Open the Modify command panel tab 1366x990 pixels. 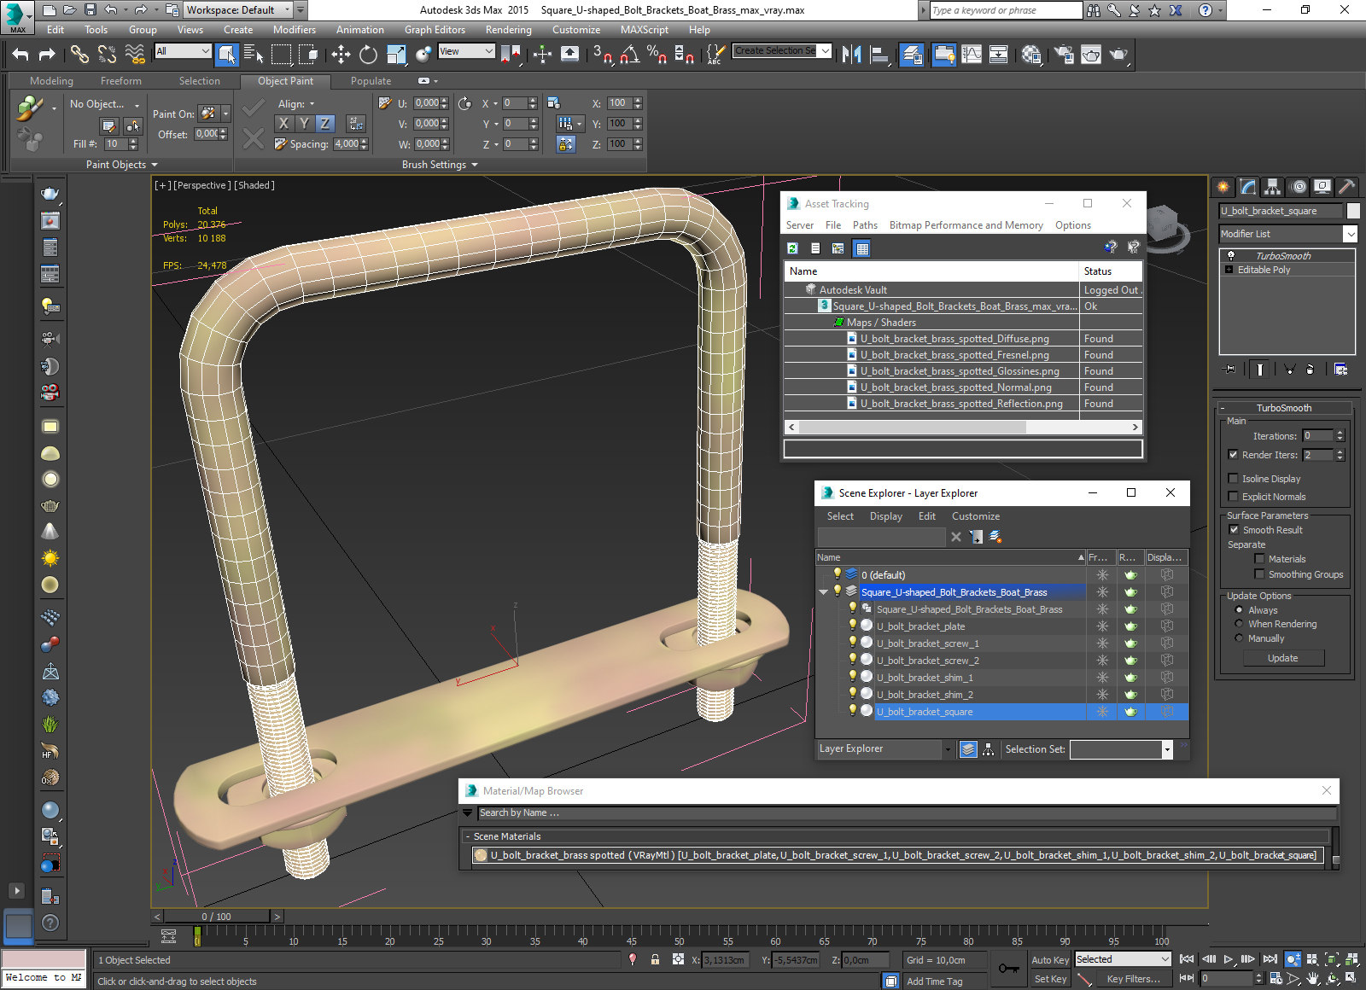click(x=1248, y=186)
